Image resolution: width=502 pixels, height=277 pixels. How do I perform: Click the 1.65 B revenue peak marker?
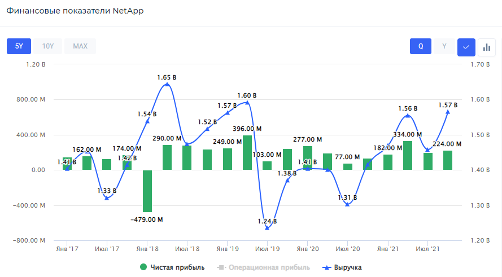pyautogui.click(x=167, y=85)
